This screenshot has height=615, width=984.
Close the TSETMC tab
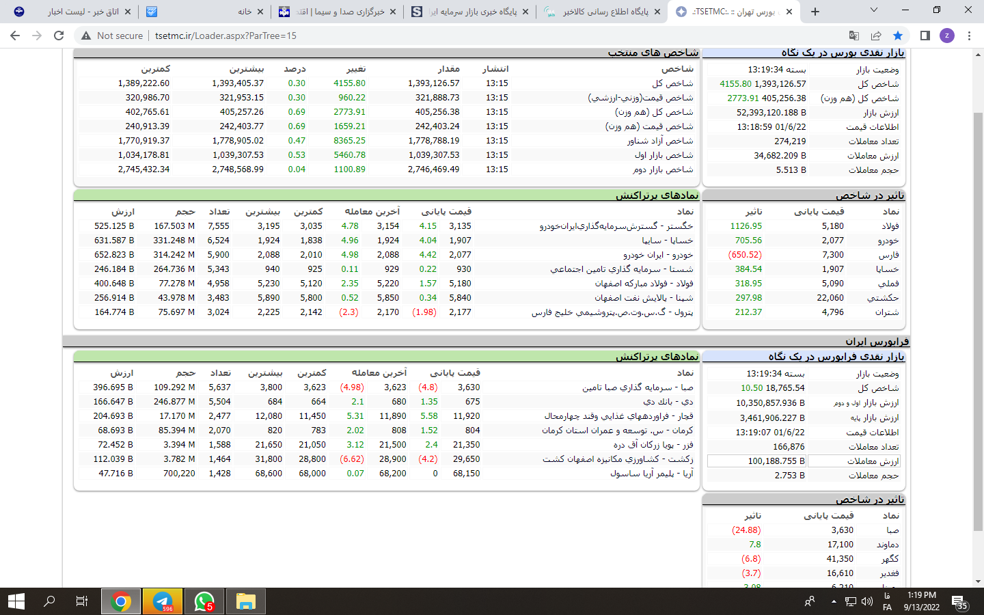click(789, 12)
